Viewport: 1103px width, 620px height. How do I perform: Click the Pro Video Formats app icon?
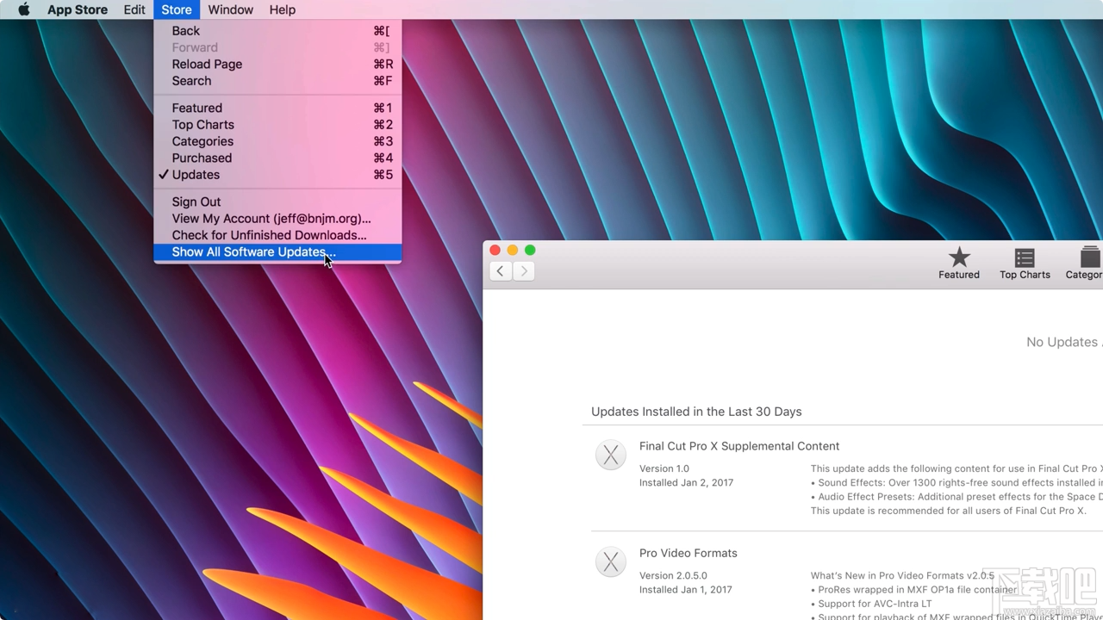[611, 562]
